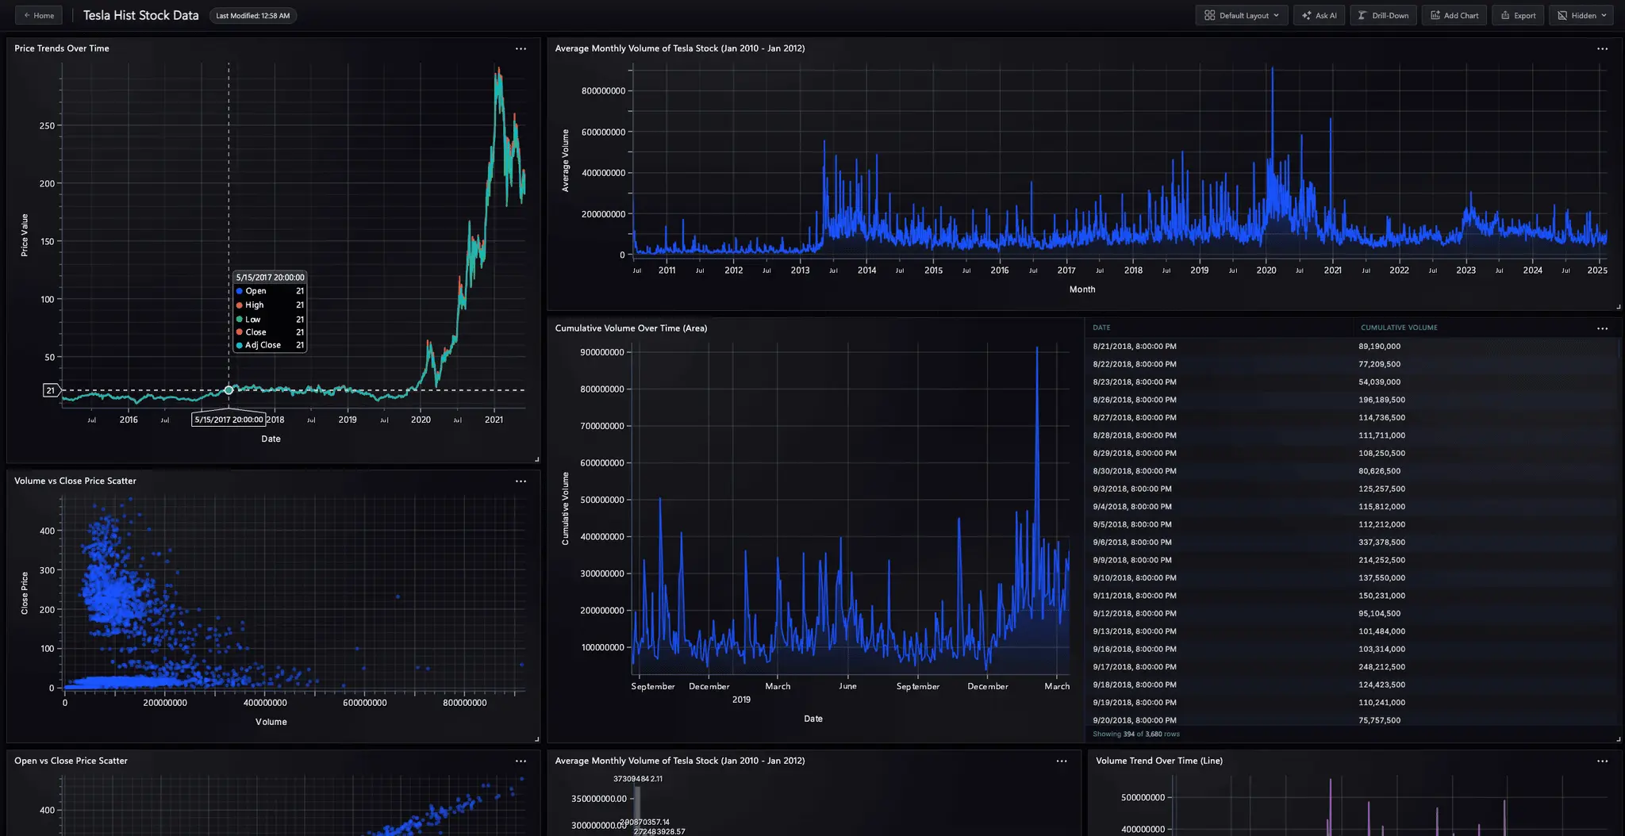Click the date cell 8/26/2018, 8:00:00 PM
The image size is (1625, 836).
click(1135, 400)
